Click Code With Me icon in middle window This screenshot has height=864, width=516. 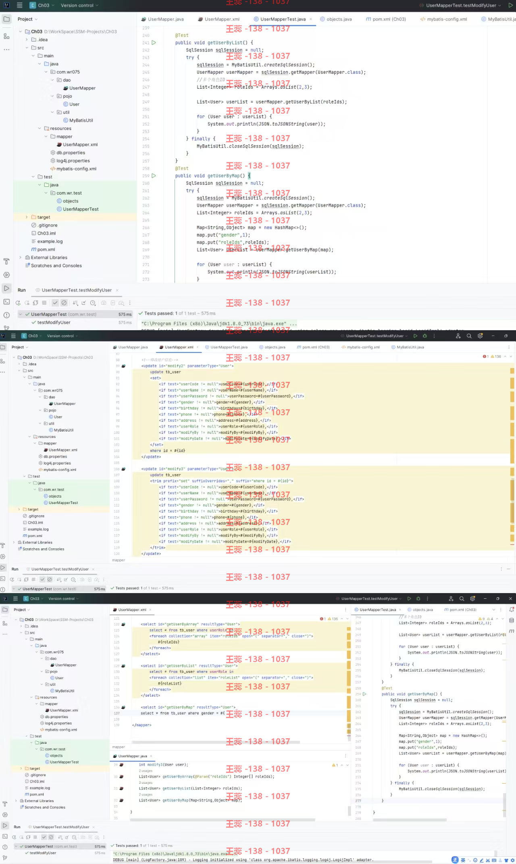[x=458, y=336]
